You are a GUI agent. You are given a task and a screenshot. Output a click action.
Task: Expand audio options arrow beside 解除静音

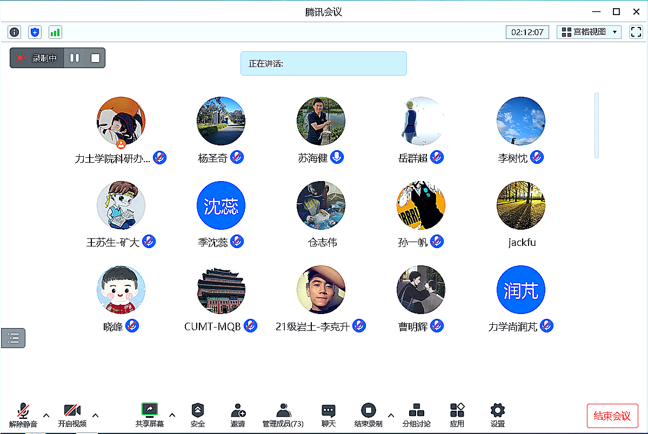point(46,415)
